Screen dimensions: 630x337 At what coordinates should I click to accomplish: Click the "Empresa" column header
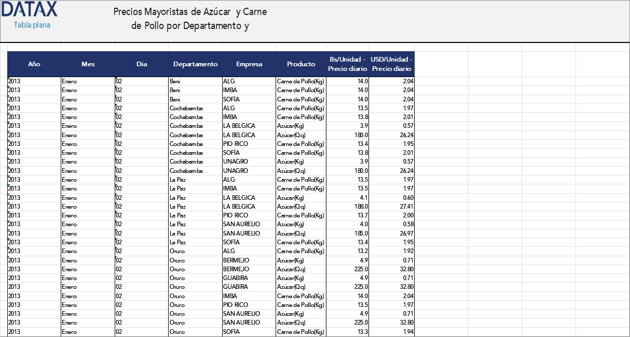coord(249,64)
